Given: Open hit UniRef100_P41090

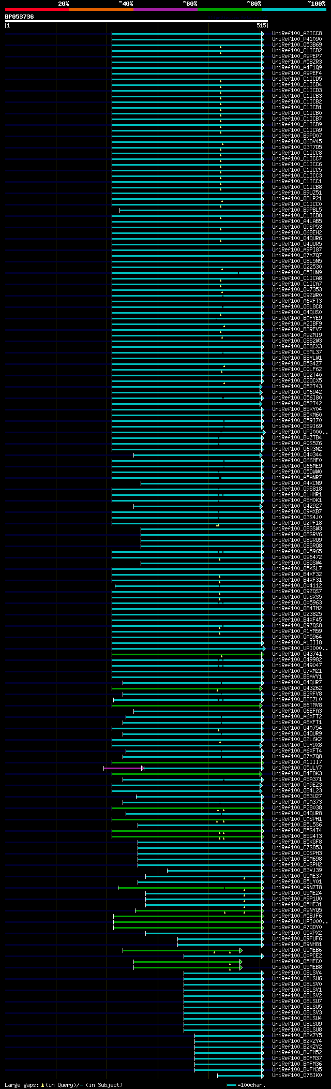Looking at the screenshot, I should [297, 39].
